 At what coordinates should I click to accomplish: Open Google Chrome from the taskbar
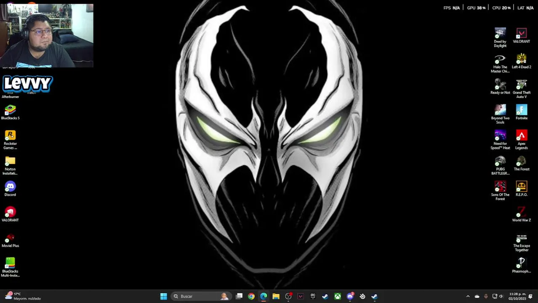(251, 296)
